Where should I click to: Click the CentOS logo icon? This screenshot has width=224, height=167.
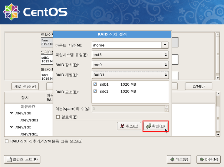[x=11, y=12]
